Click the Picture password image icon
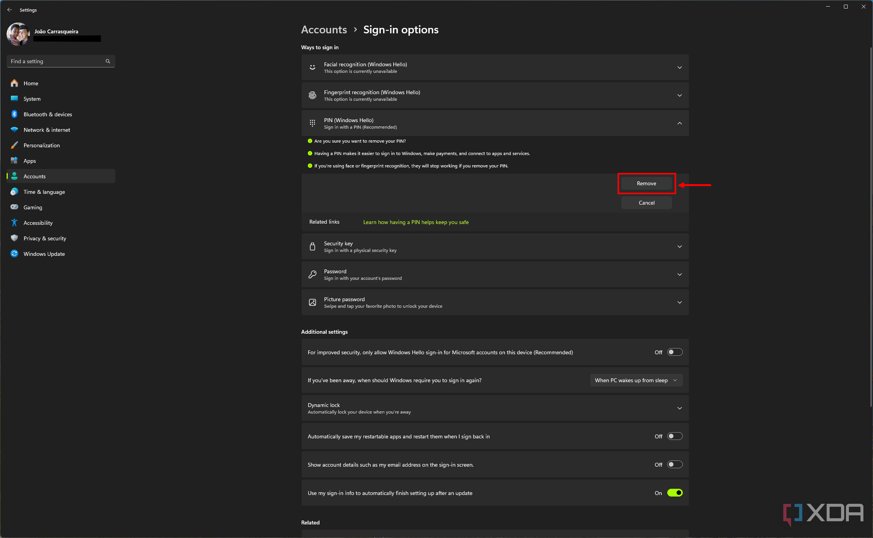This screenshot has width=873, height=538. pos(312,302)
